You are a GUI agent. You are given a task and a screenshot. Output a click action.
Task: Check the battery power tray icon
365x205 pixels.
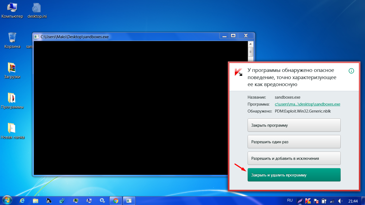(x=324, y=201)
